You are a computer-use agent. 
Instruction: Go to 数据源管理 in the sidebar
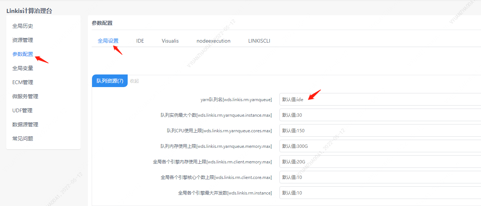point(25,124)
